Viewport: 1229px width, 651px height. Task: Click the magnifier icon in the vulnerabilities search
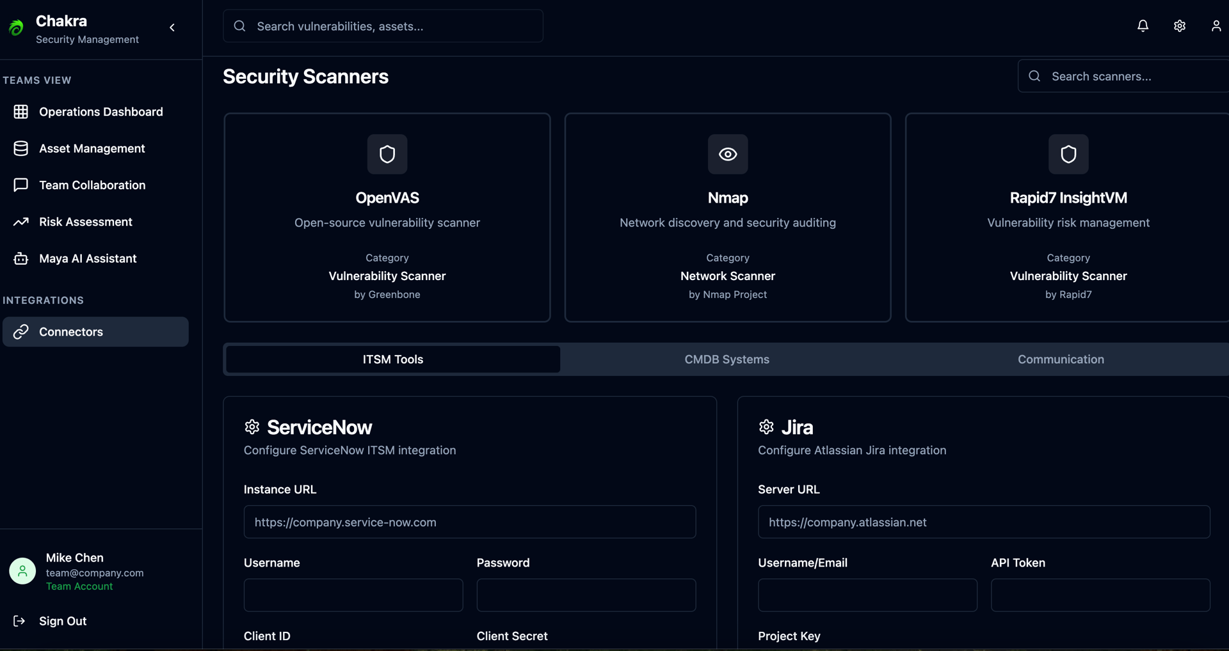[x=240, y=26]
